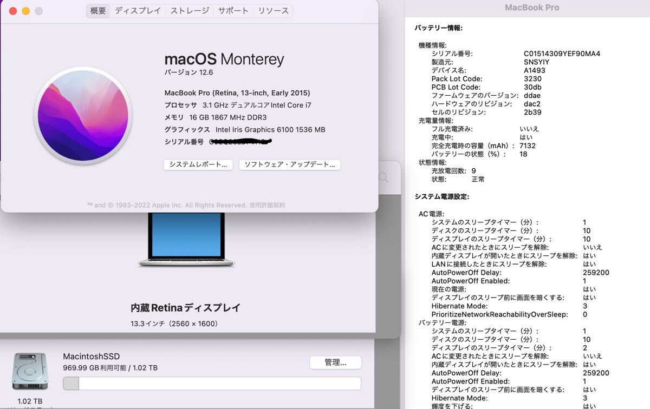Click the セルのリビジョン value 2b39
The width and height of the screenshot is (650, 409).
click(532, 113)
